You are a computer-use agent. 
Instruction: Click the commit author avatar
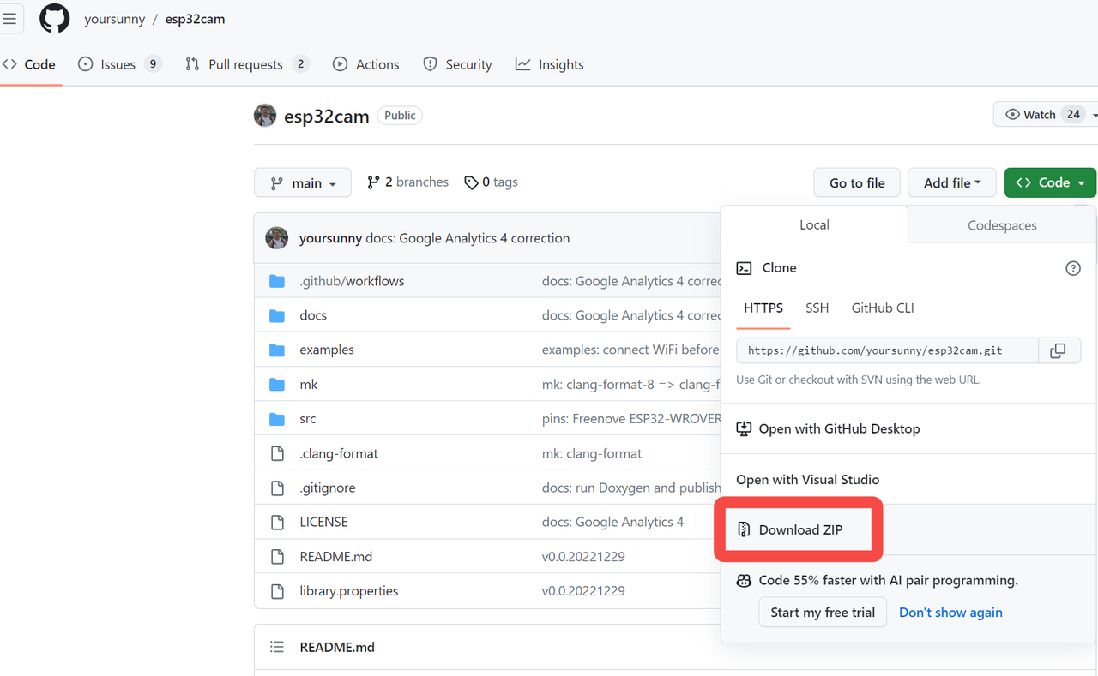276,238
